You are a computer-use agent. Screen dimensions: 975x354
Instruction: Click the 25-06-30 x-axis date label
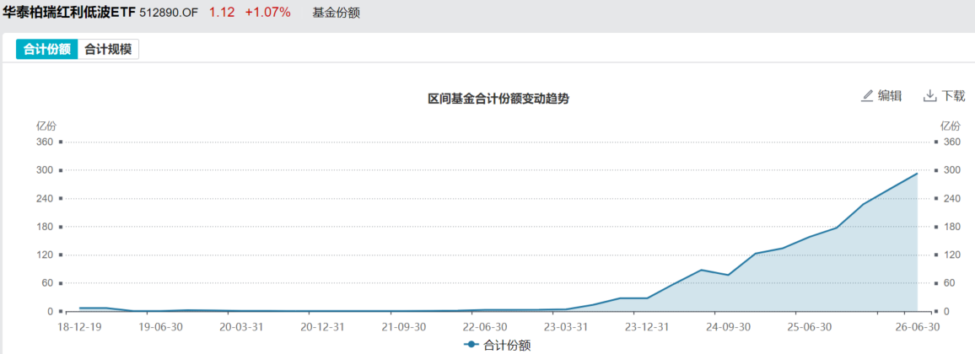point(809,326)
